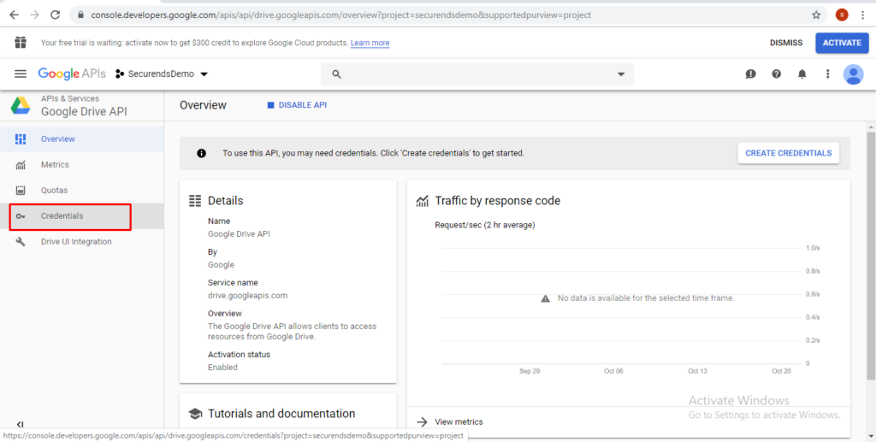Click the Google account avatar
The image size is (876, 442).
tap(853, 74)
